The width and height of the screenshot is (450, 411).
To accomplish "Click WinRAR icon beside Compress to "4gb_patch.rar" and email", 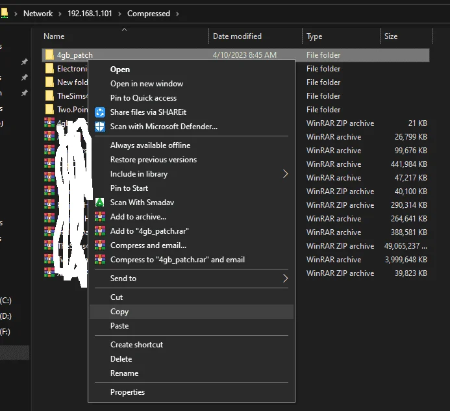I will [x=100, y=260].
